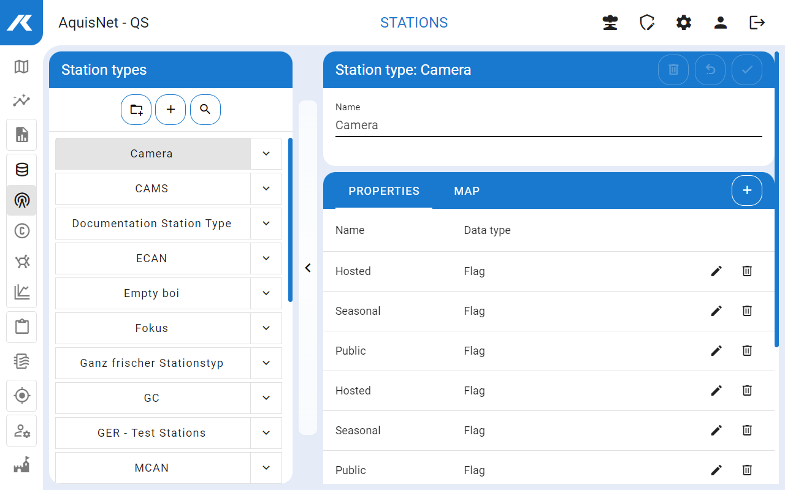This screenshot has width=785, height=490.
Task: Search station types with magnifier icon
Action: tap(205, 110)
